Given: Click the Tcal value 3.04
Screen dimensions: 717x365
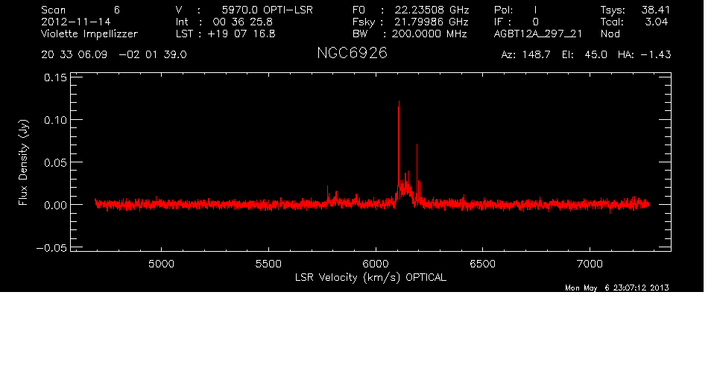Looking at the screenshot, I should pos(657,22).
